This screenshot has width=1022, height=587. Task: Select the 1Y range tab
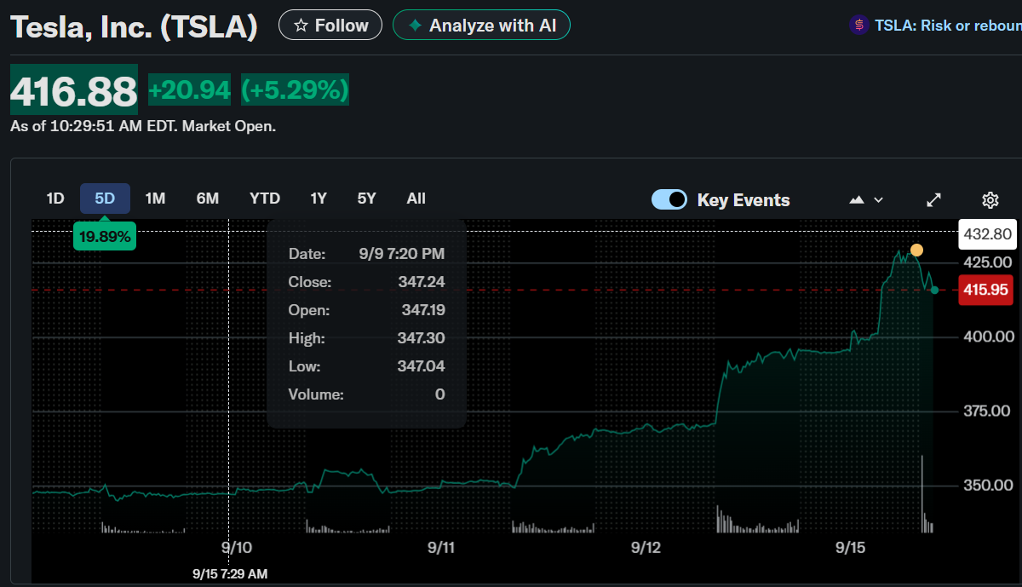[x=319, y=199]
